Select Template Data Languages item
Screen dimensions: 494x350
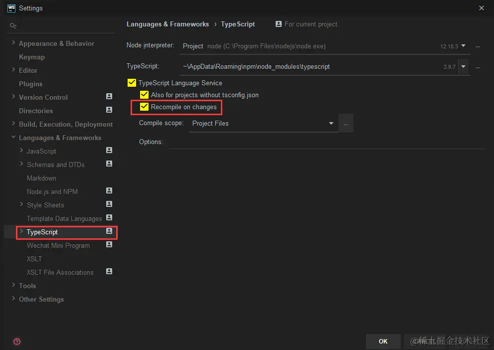[x=64, y=219]
